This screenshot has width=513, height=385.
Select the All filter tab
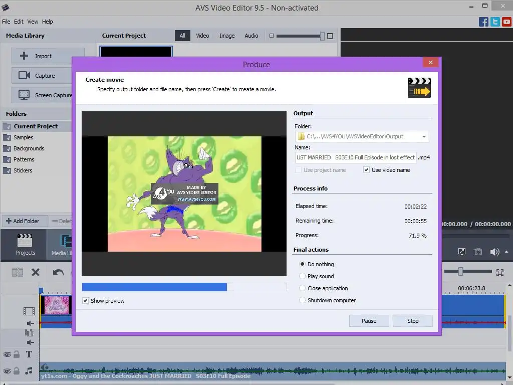(182, 36)
